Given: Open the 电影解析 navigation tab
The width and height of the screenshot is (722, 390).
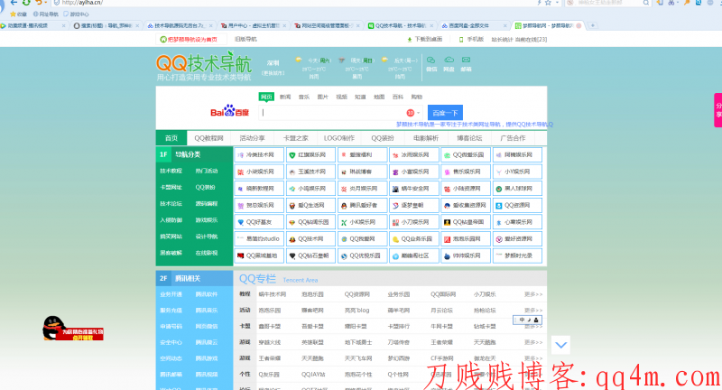Looking at the screenshot, I should (x=426, y=138).
